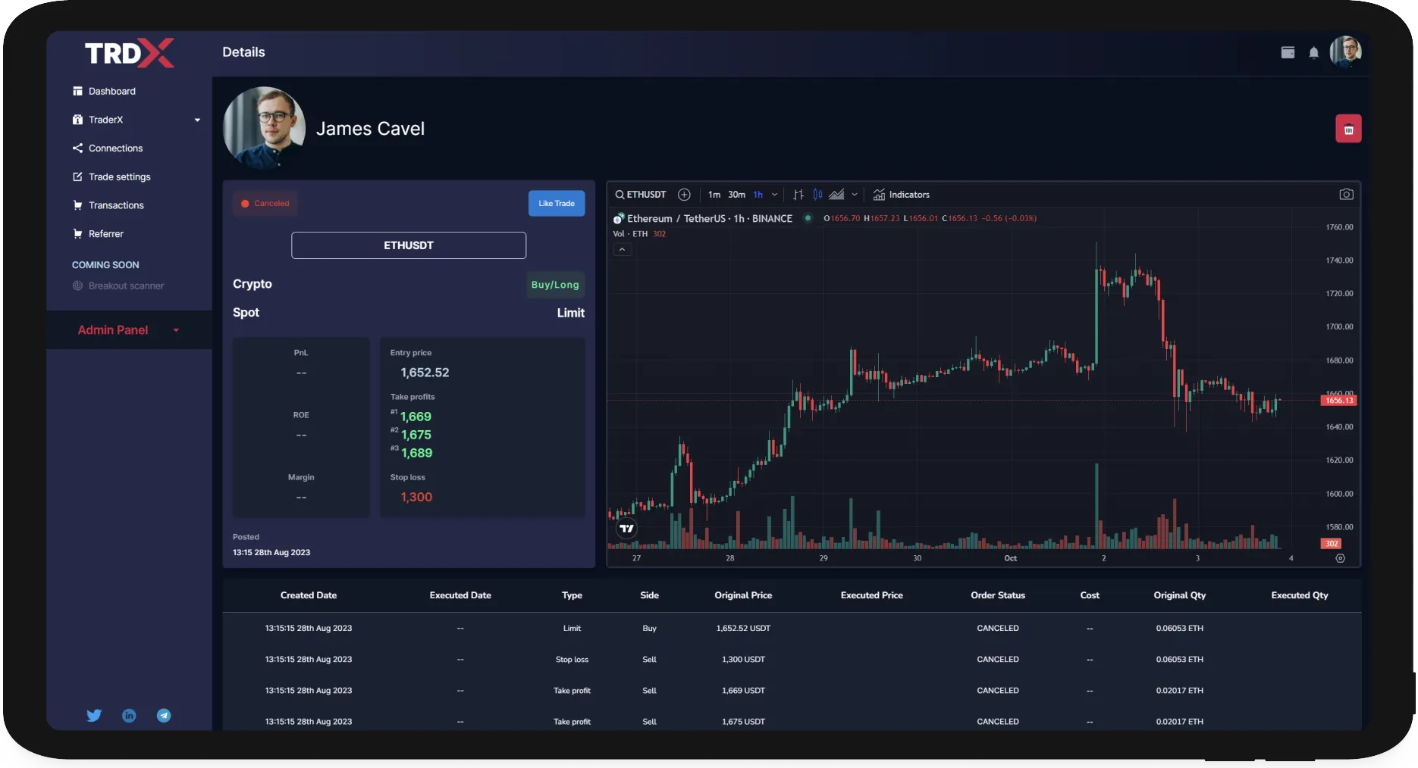The image size is (1418, 768).
Task: Select the Limit Buy order row
Action: 792,628
